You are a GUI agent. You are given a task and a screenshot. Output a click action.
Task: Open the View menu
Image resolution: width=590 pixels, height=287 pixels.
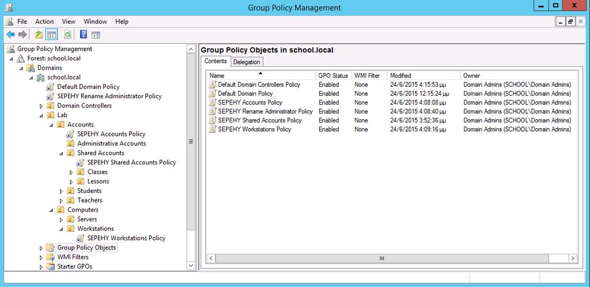[69, 21]
